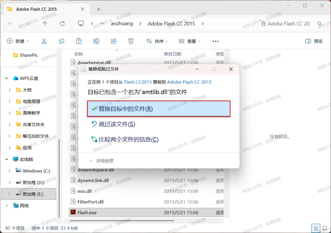This screenshot has width=331, height=233.
Task: Click the 此电脑 computer icon in sidebar
Action: pyautogui.click(x=16, y=159)
